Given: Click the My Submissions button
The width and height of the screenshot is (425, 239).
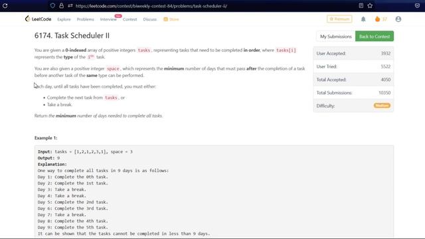Looking at the screenshot, I should click(336, 37).
